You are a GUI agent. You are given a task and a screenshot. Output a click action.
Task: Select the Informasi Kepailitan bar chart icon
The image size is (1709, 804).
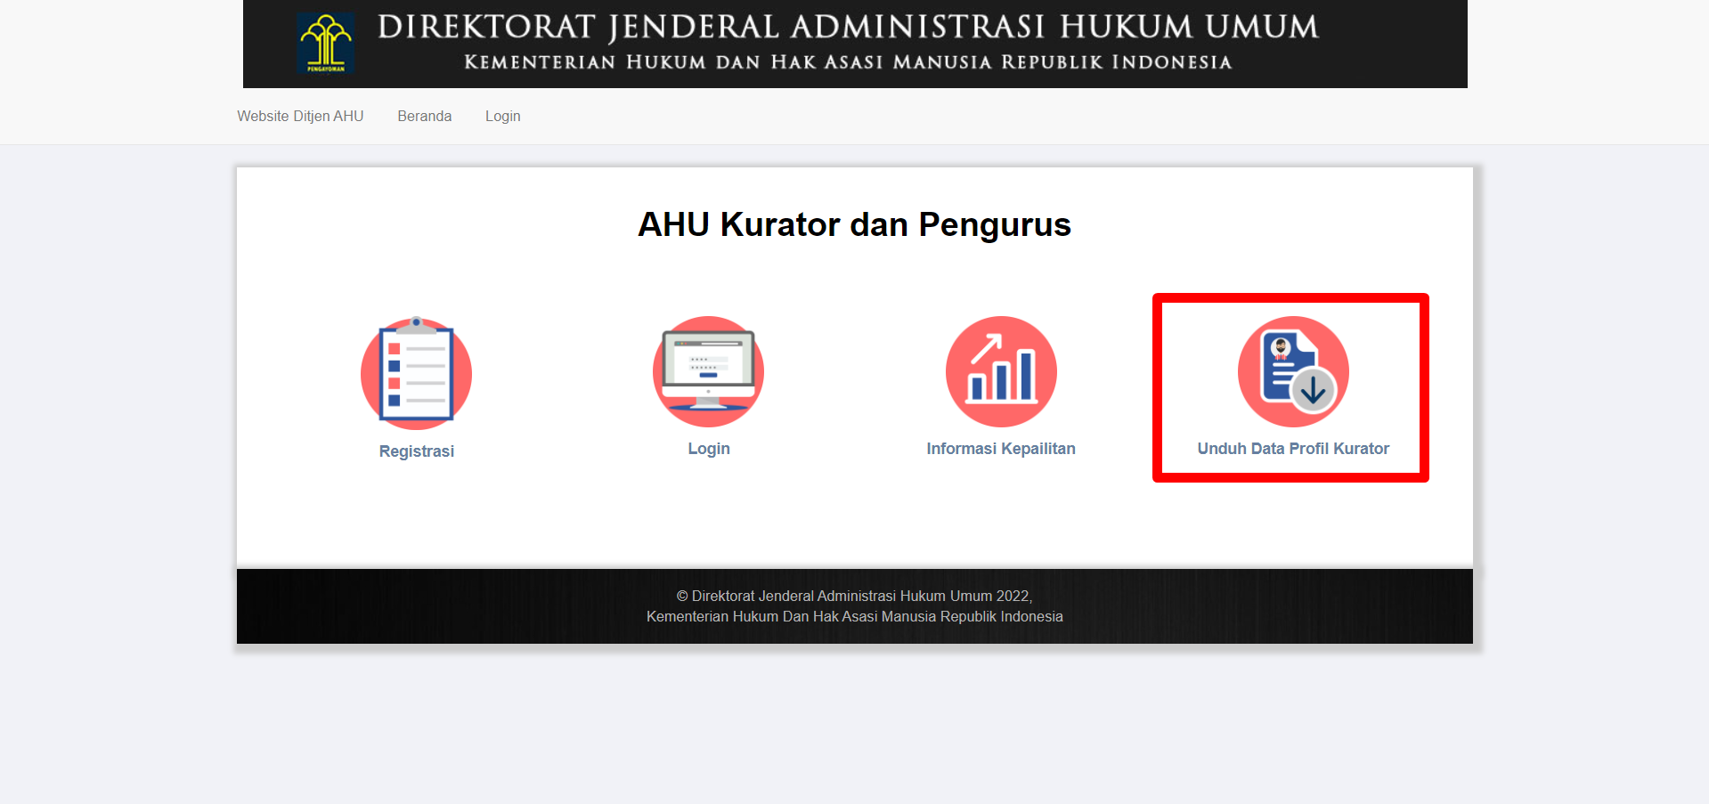pyautogui.click(x=1001, y=371)
